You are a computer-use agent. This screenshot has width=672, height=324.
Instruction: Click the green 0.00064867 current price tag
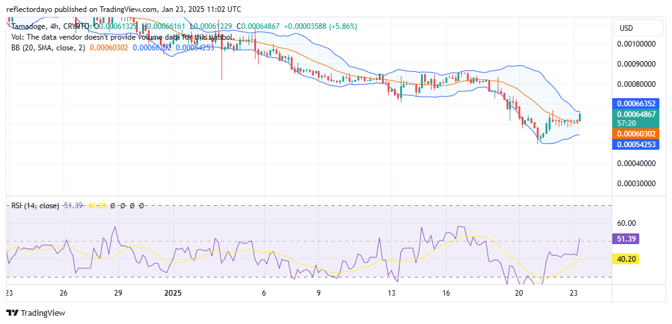coord(636,114)
